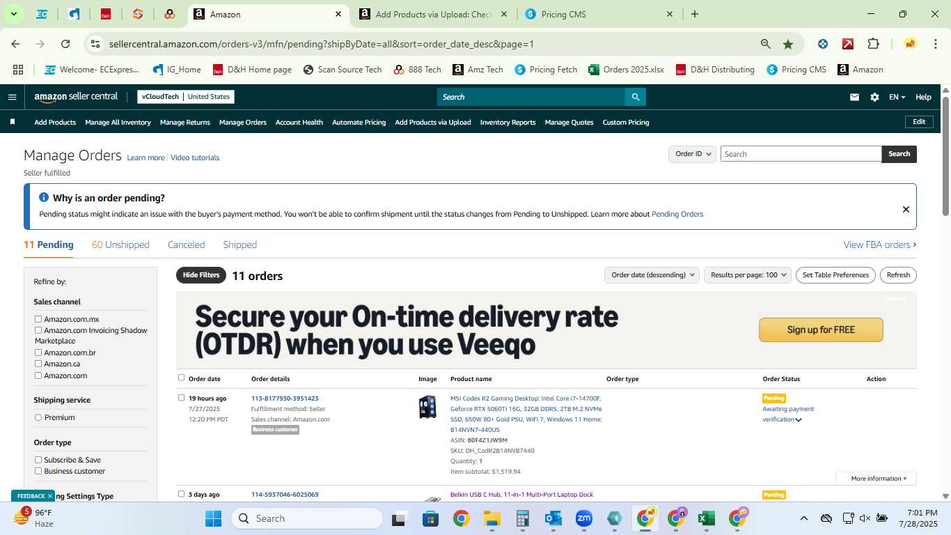Open the Windows Start menu
The width and height of the screenshot is (951, 535).
pos(213,518)
